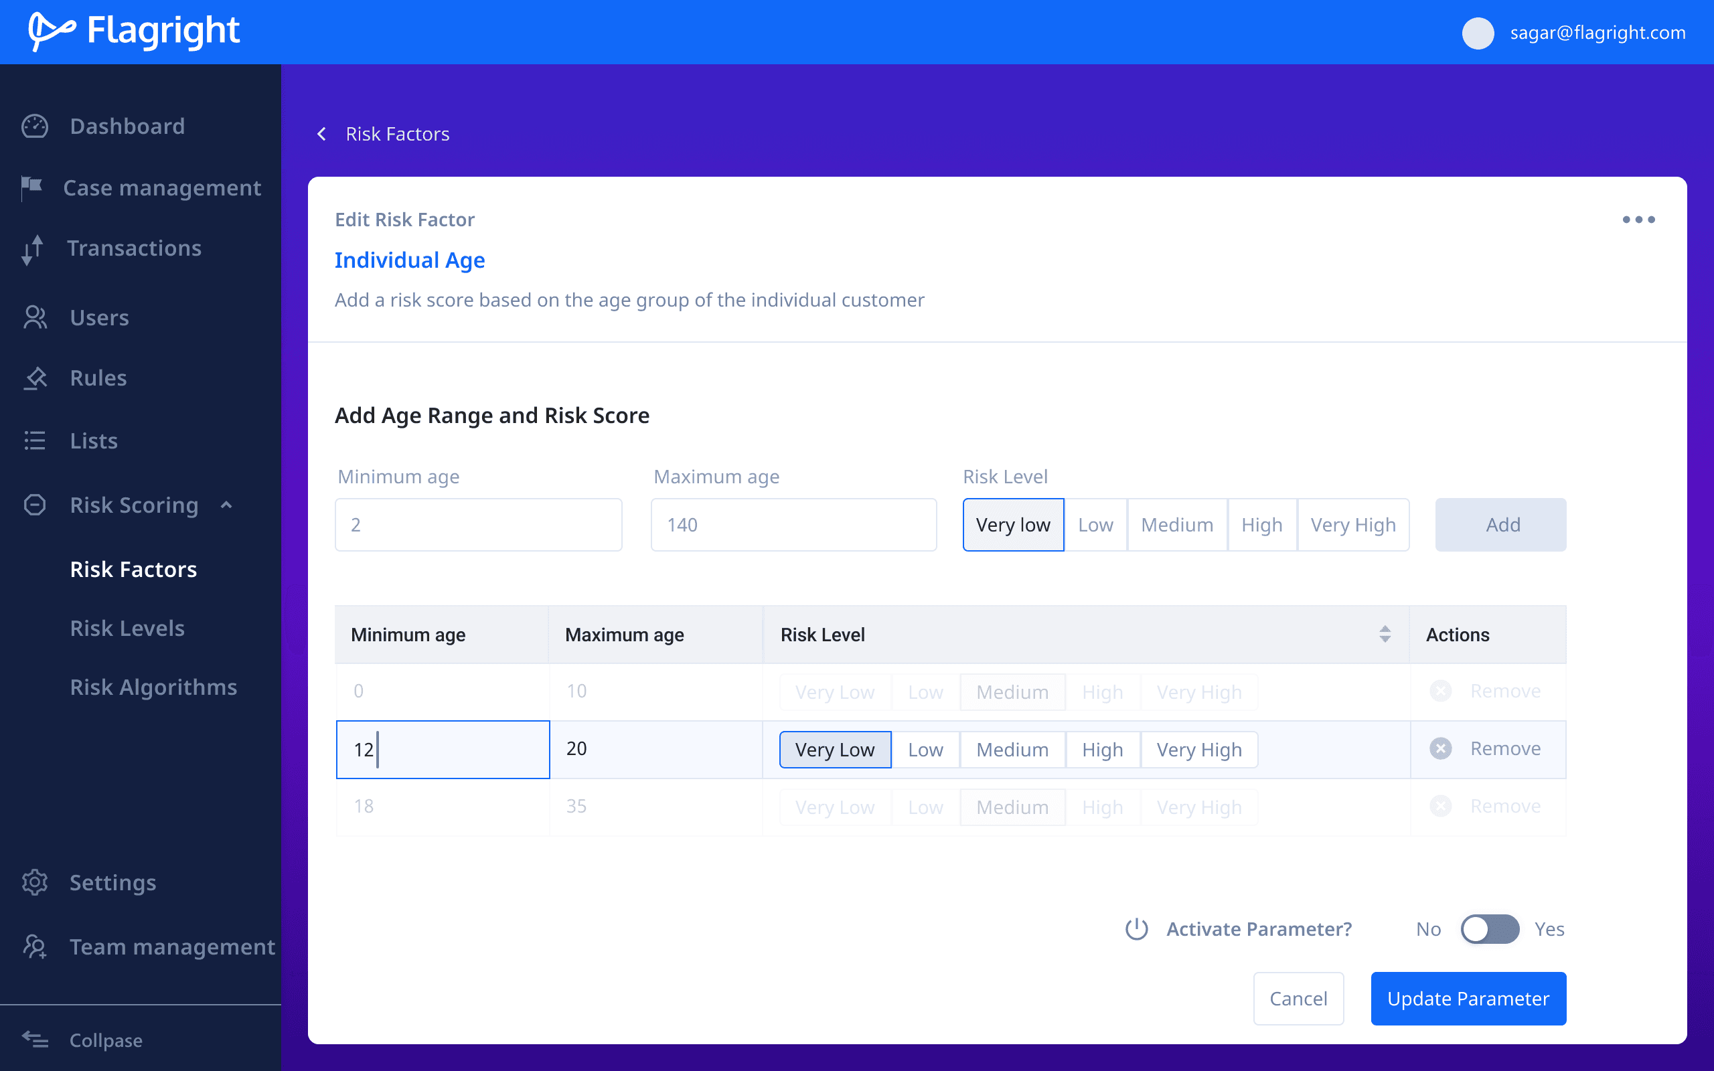The height and width of the screenshot is (1071, 1714).
Task: Go back via Risk Factors chevron
Action: pos(322,134)
